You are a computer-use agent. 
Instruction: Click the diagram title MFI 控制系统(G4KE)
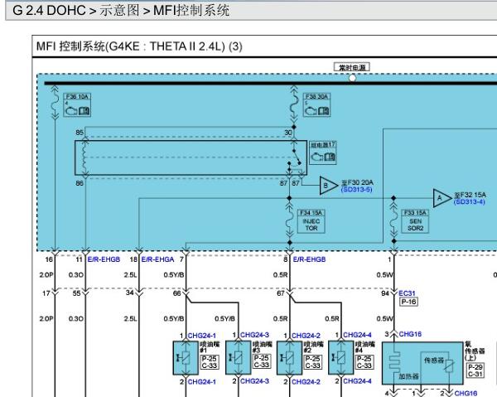[139, 46]
